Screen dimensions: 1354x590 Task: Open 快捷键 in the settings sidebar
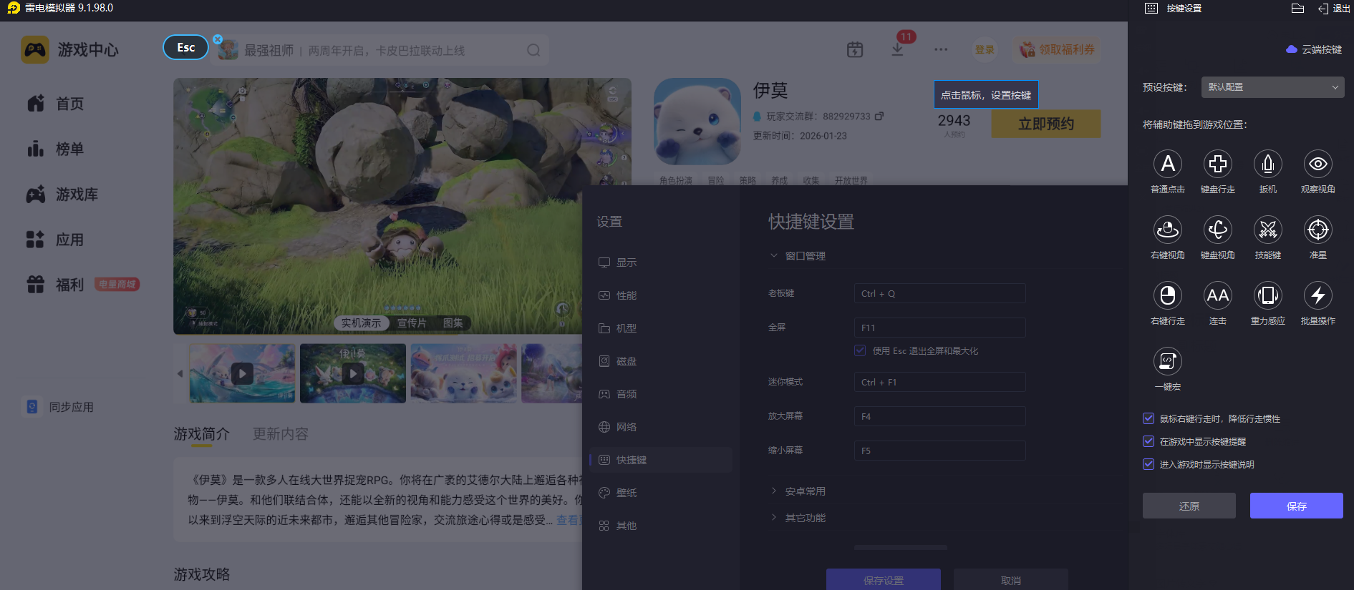631,460
